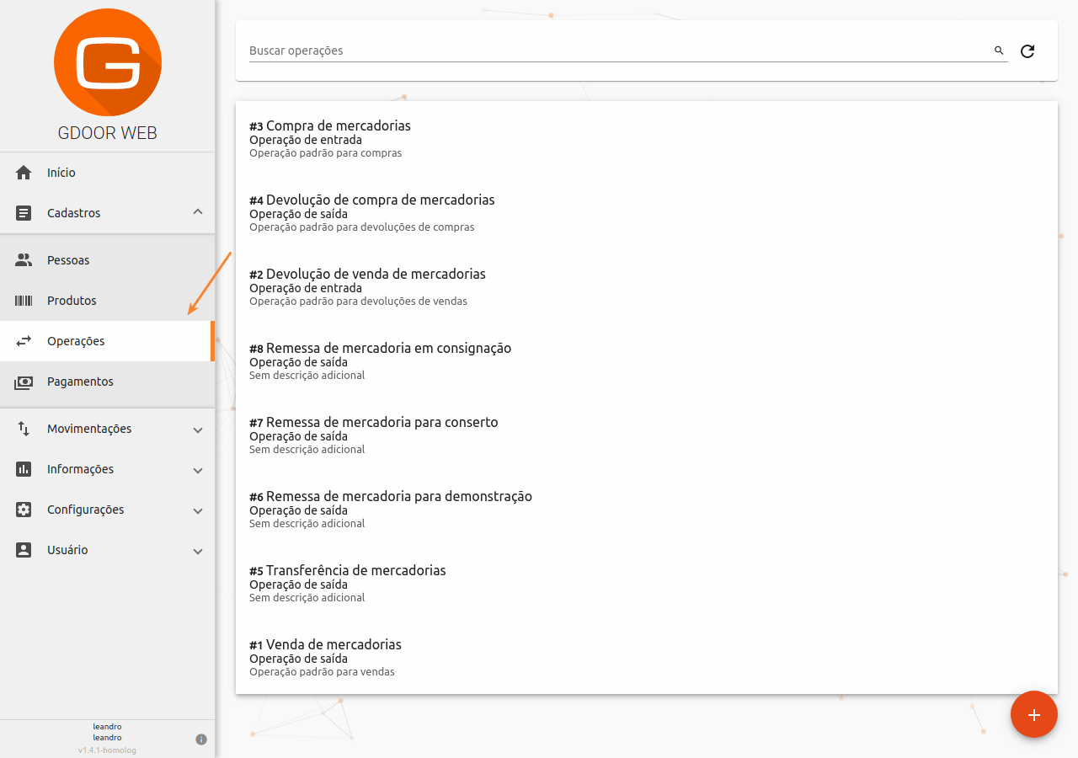Click 'Operação padrão para compras' description
This screenshot has width=1078, height=758.
click(325, 153)
